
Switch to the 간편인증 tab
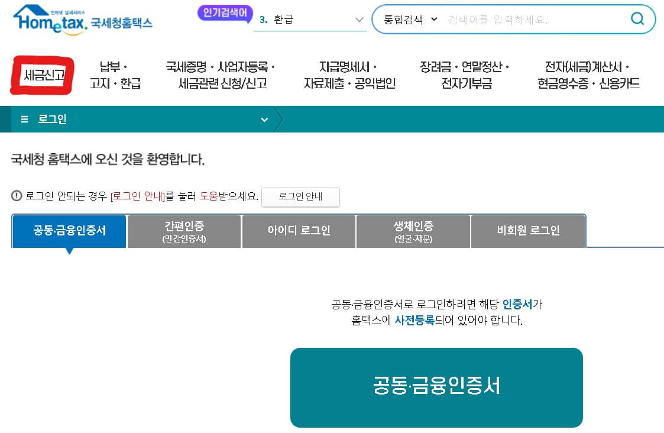(184, 231)
